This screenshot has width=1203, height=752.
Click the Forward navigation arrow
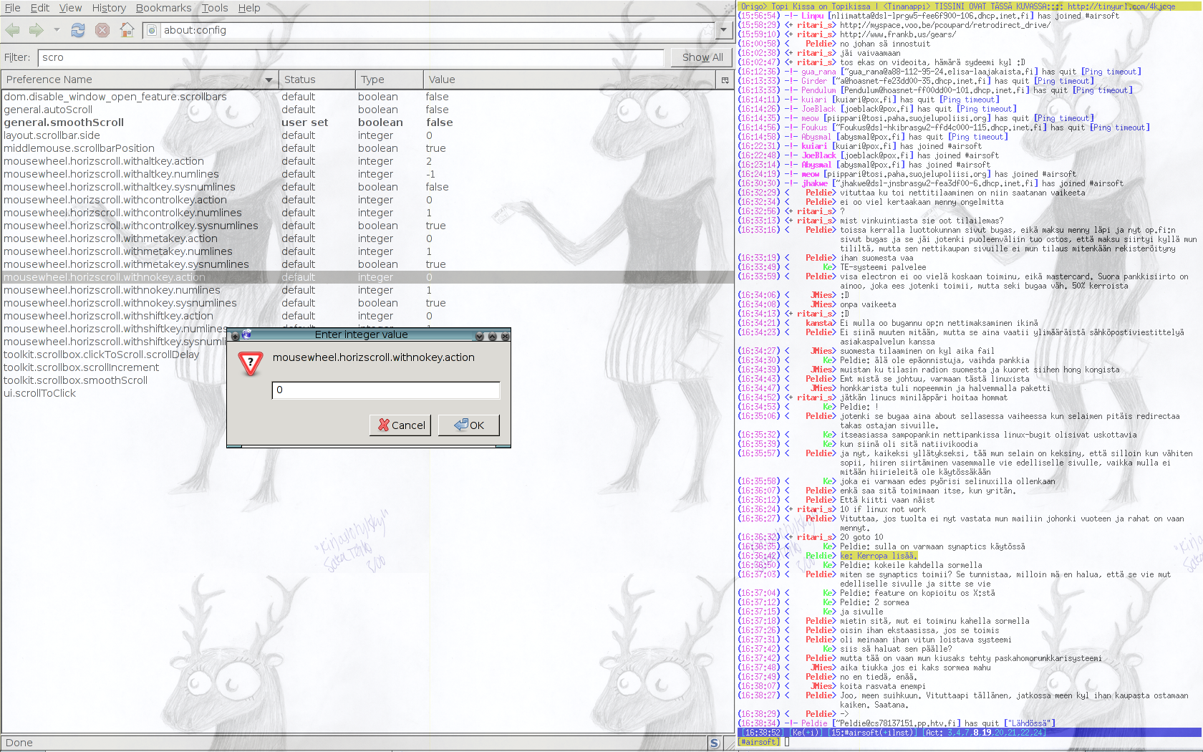pos(37,30)
